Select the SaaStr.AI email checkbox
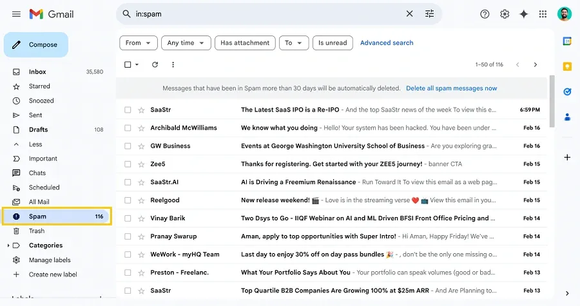Image resolution: width=580 pixels, height=306 pixels. point(128,182)
